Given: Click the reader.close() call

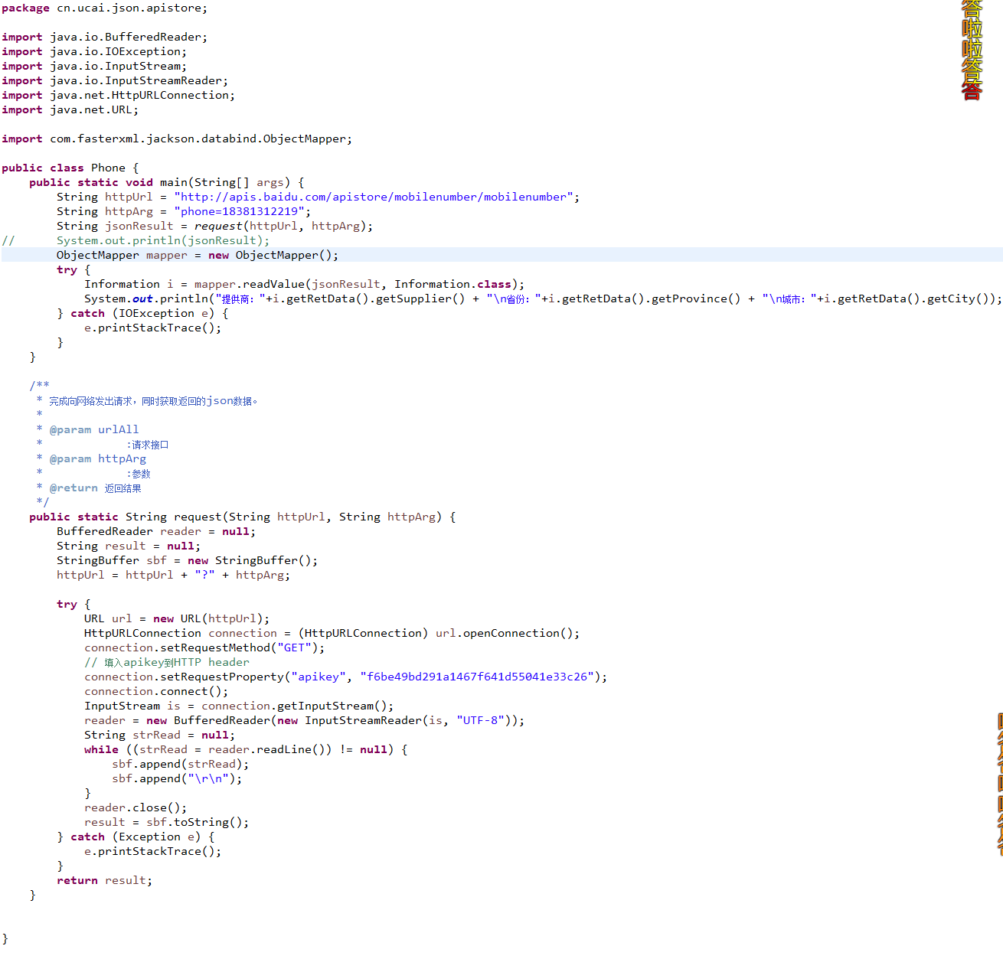Looking at the screenshot, I should click(x=136, y=807).
